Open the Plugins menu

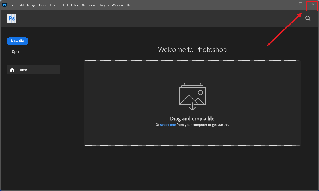pyautogui.click(x=103, y=5)
